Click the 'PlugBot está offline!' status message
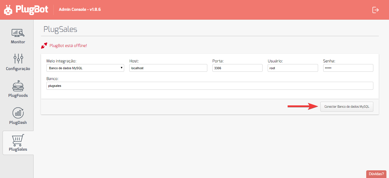The height and width of the screenshot is (178, 389). pos(68,46)
